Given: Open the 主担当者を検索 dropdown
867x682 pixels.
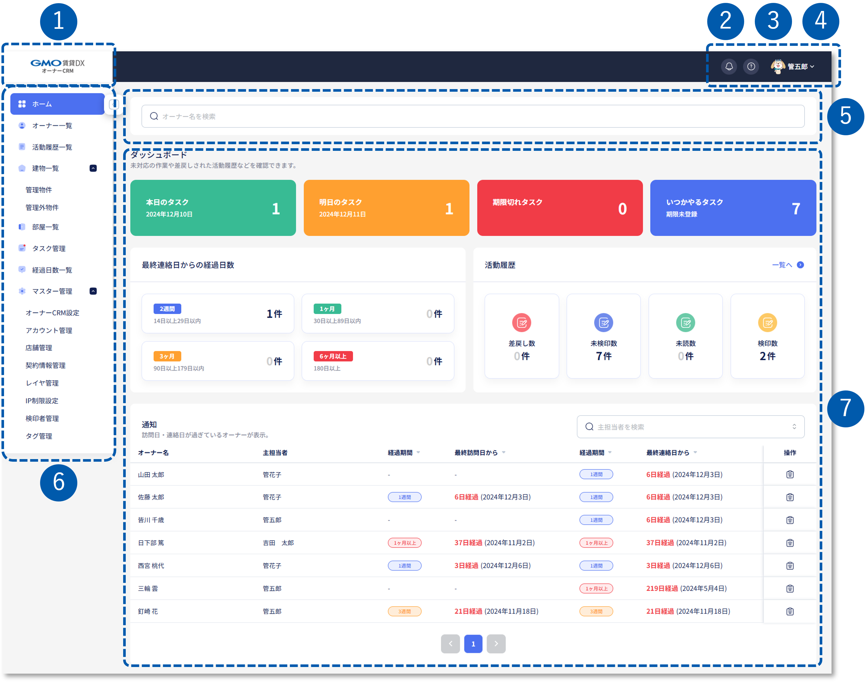Looking at the screenshot, I should pos(690,427).
